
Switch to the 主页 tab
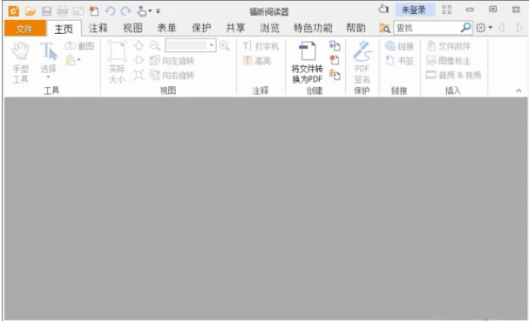tap(64, 29)
